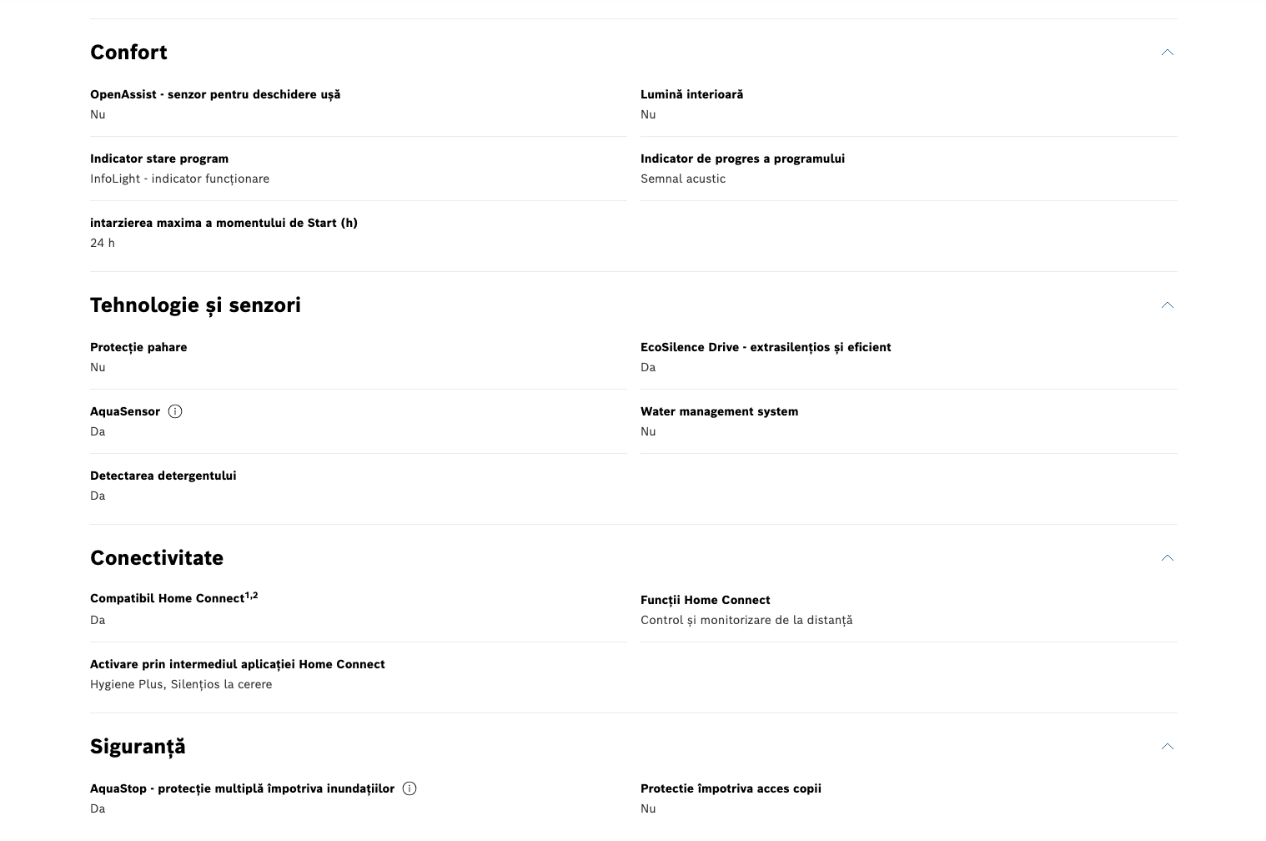
Task: Click the OpenAssist door sensor label
Action: tap(215, 94)
